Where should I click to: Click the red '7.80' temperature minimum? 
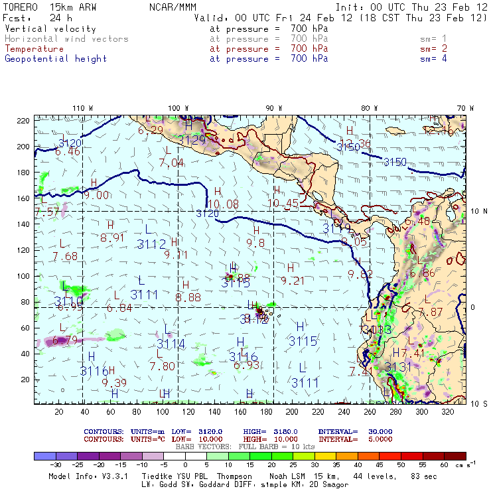[x=162, y=366]
